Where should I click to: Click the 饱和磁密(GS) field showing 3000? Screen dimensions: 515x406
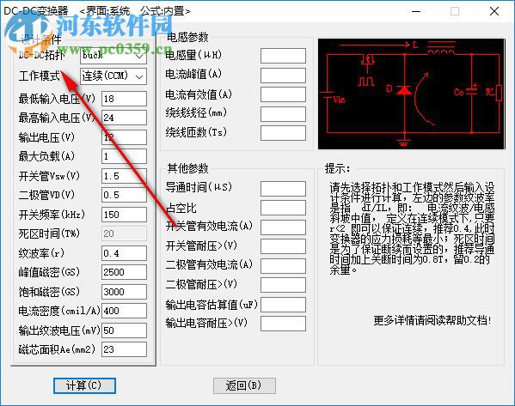tap(124, 292)
